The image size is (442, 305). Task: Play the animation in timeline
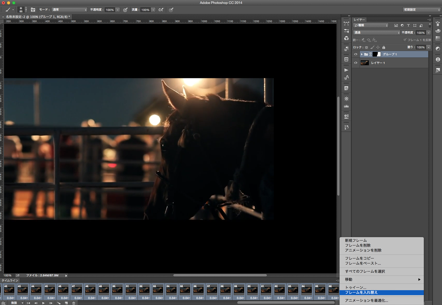click(x=43, y=303)
